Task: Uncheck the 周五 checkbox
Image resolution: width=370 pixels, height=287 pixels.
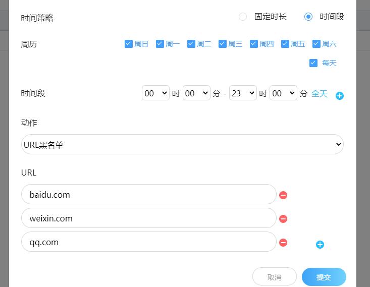Action: (285, 44)
